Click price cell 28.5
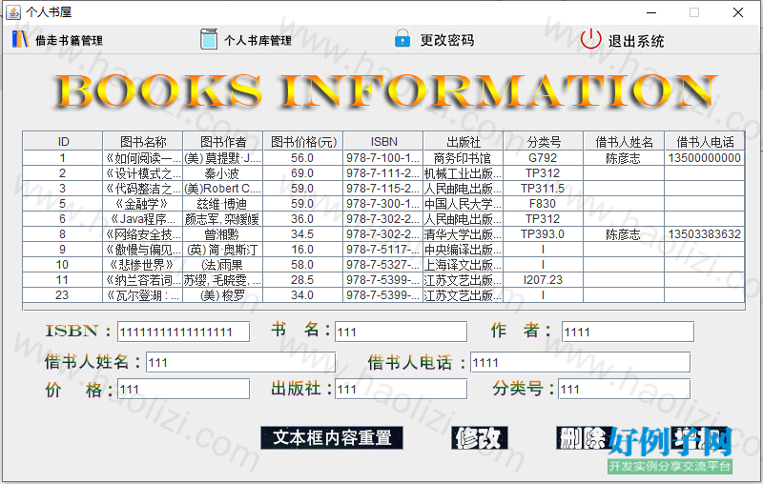This screenshot has height=484, width=763. tap(303, 280)
